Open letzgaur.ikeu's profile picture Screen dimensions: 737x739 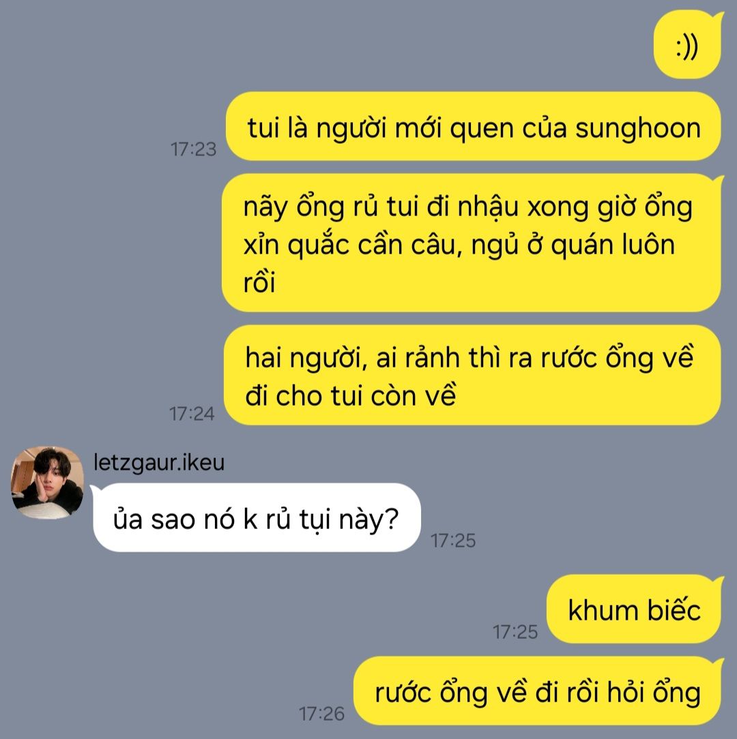pos(47,483)
